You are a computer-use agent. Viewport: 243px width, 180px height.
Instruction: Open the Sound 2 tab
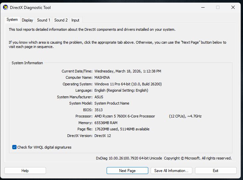[61, 20]
